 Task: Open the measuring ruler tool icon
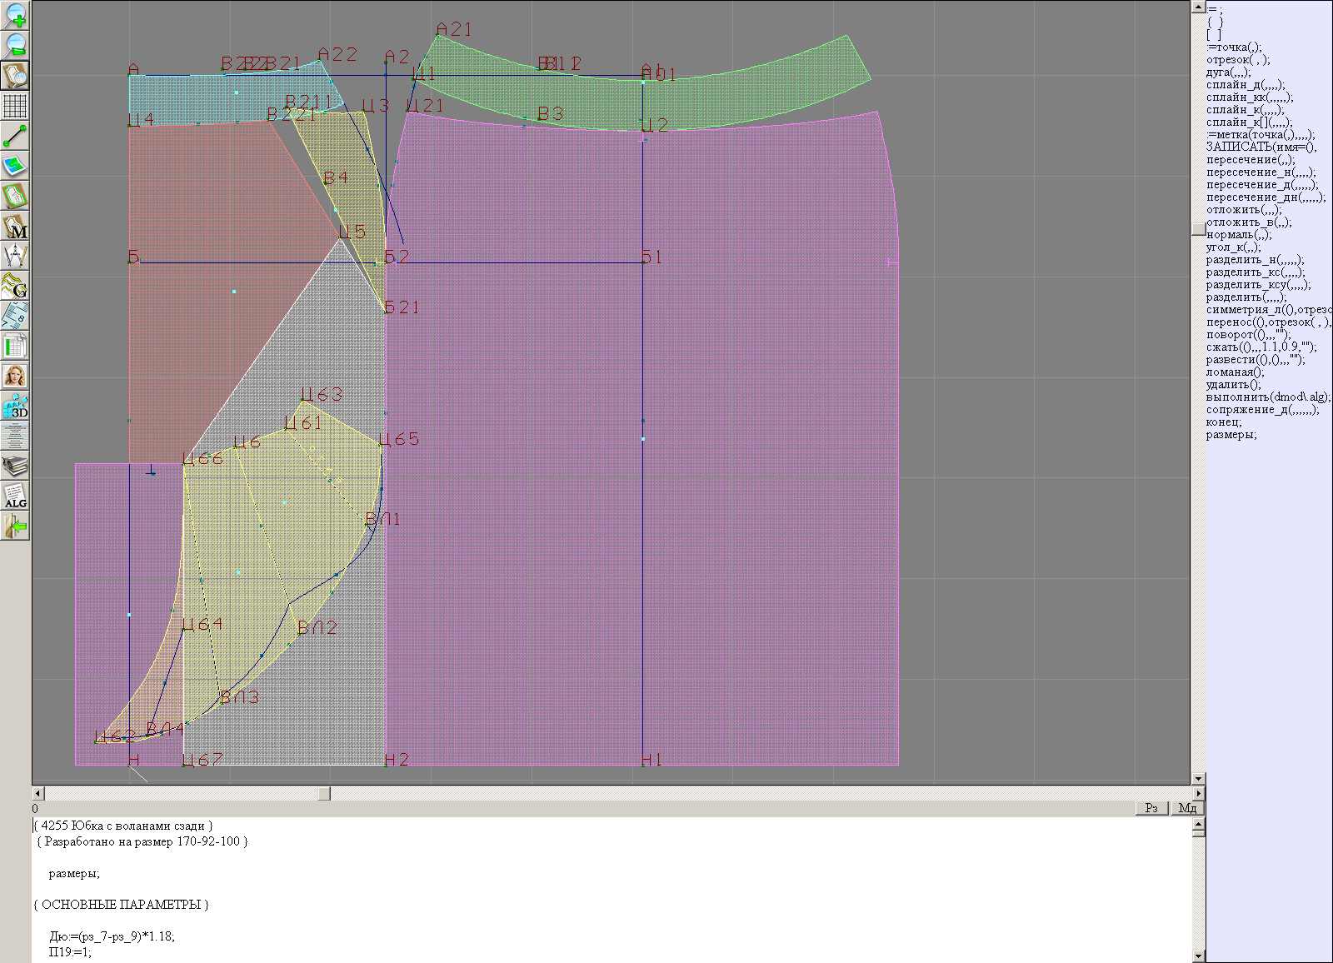pyautogui.click(x=15, y=316)
